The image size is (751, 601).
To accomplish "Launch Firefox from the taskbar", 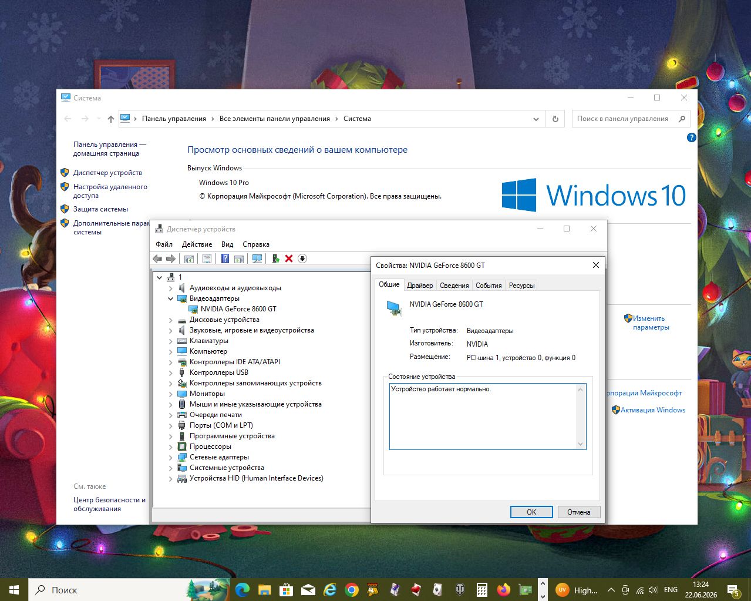I will pos(503,589).
